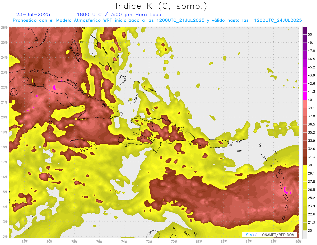Select the '1200UTC_21JUL2025' initialization time text
This screenshot has height=245, width=317.
coord(180,20)
